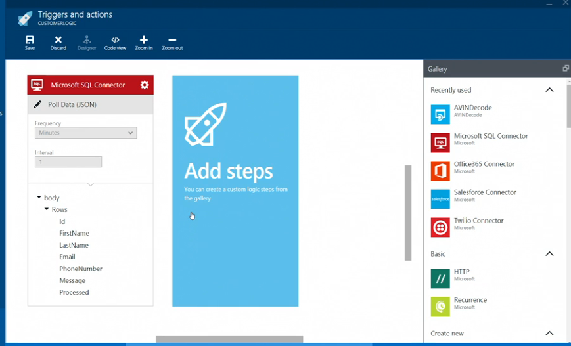Select Office365 Connector label
571x346 pixels.
coord(484,164)
